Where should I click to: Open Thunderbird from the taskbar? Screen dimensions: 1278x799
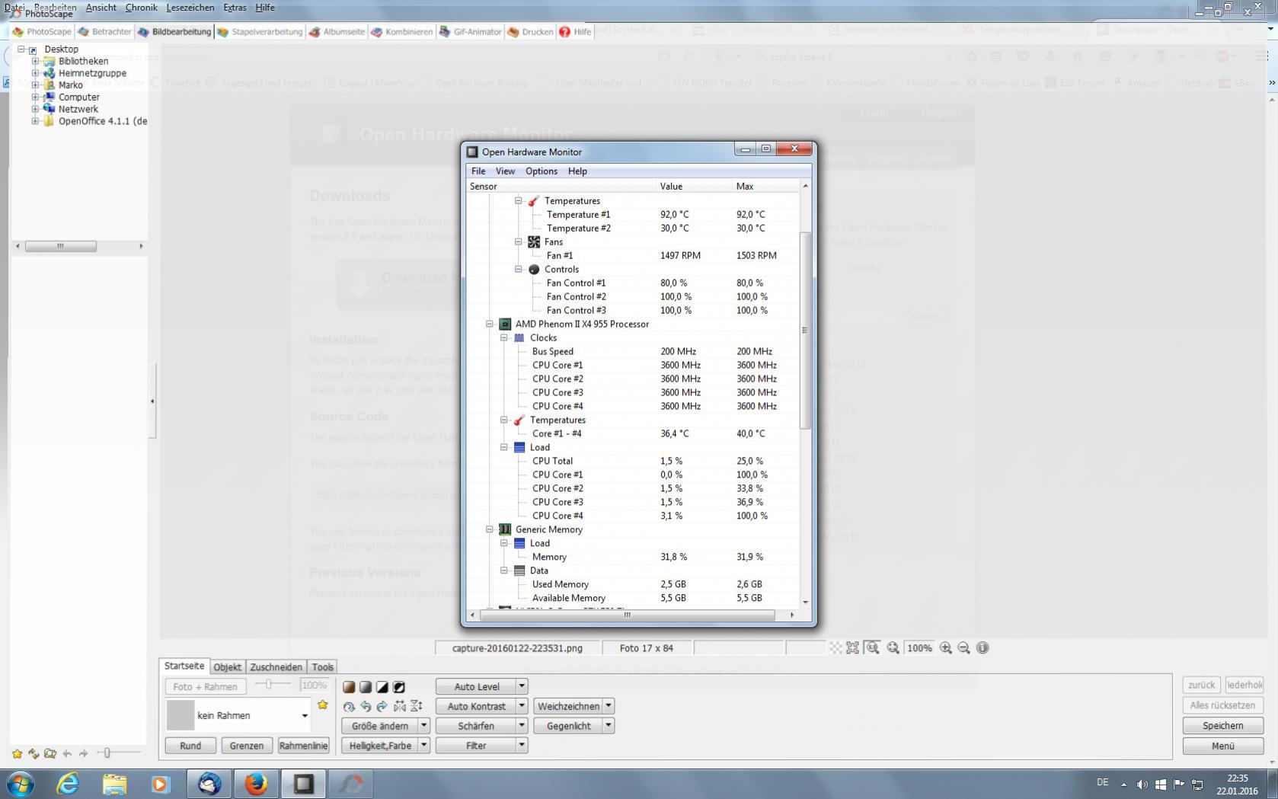point(209,783)
